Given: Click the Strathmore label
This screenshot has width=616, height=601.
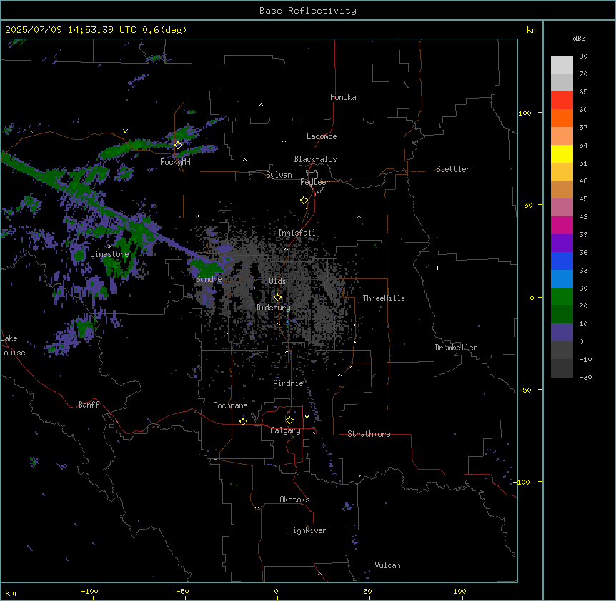Looking at the screenshot, I should 369,434.
